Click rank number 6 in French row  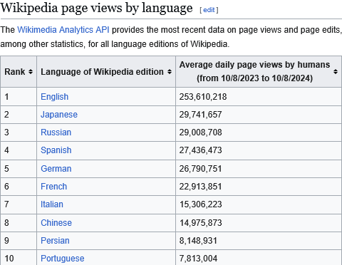coord(6,187)
